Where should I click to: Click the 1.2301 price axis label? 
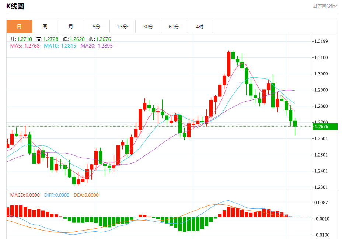point(321,187)
